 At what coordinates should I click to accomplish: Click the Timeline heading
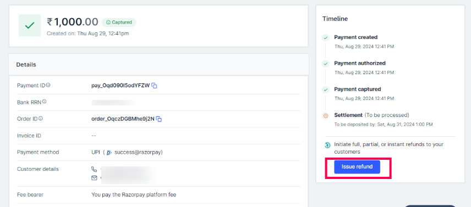[x=335, y=19]
